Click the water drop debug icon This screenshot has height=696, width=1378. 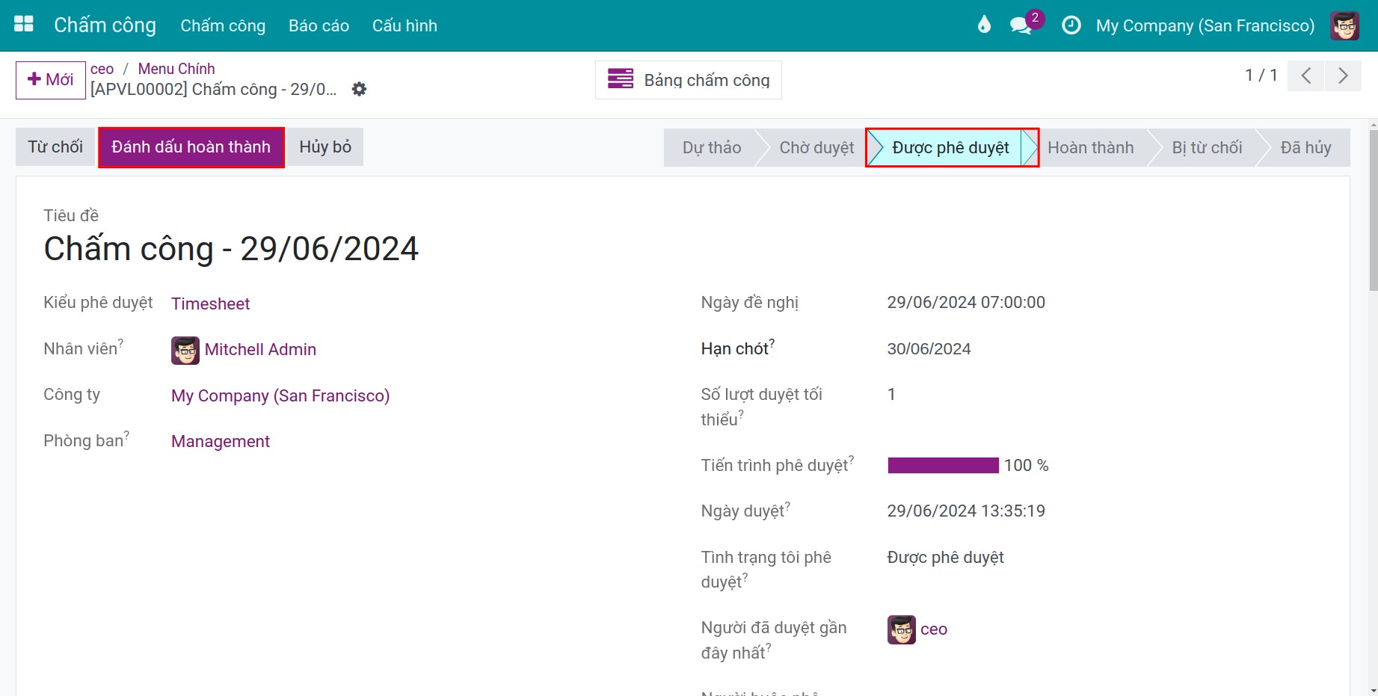(x=984, y=25)
